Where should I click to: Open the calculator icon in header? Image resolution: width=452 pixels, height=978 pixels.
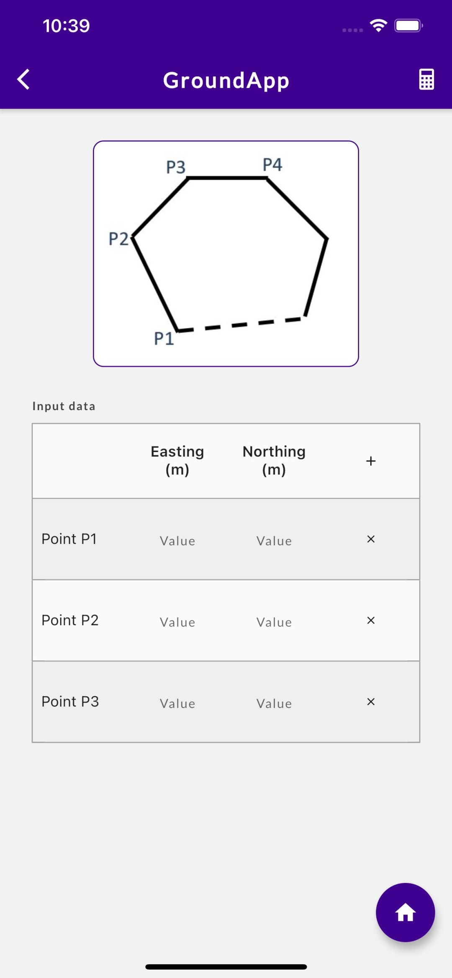426,80
